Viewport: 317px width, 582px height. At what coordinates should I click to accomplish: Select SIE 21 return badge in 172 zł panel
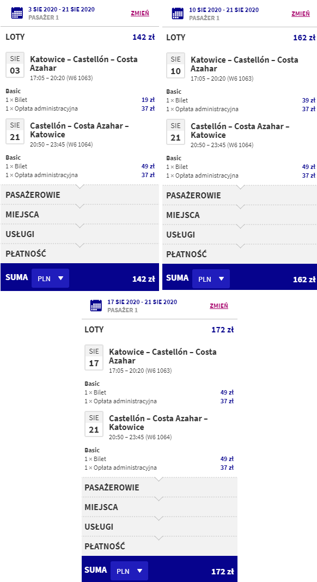94,424
